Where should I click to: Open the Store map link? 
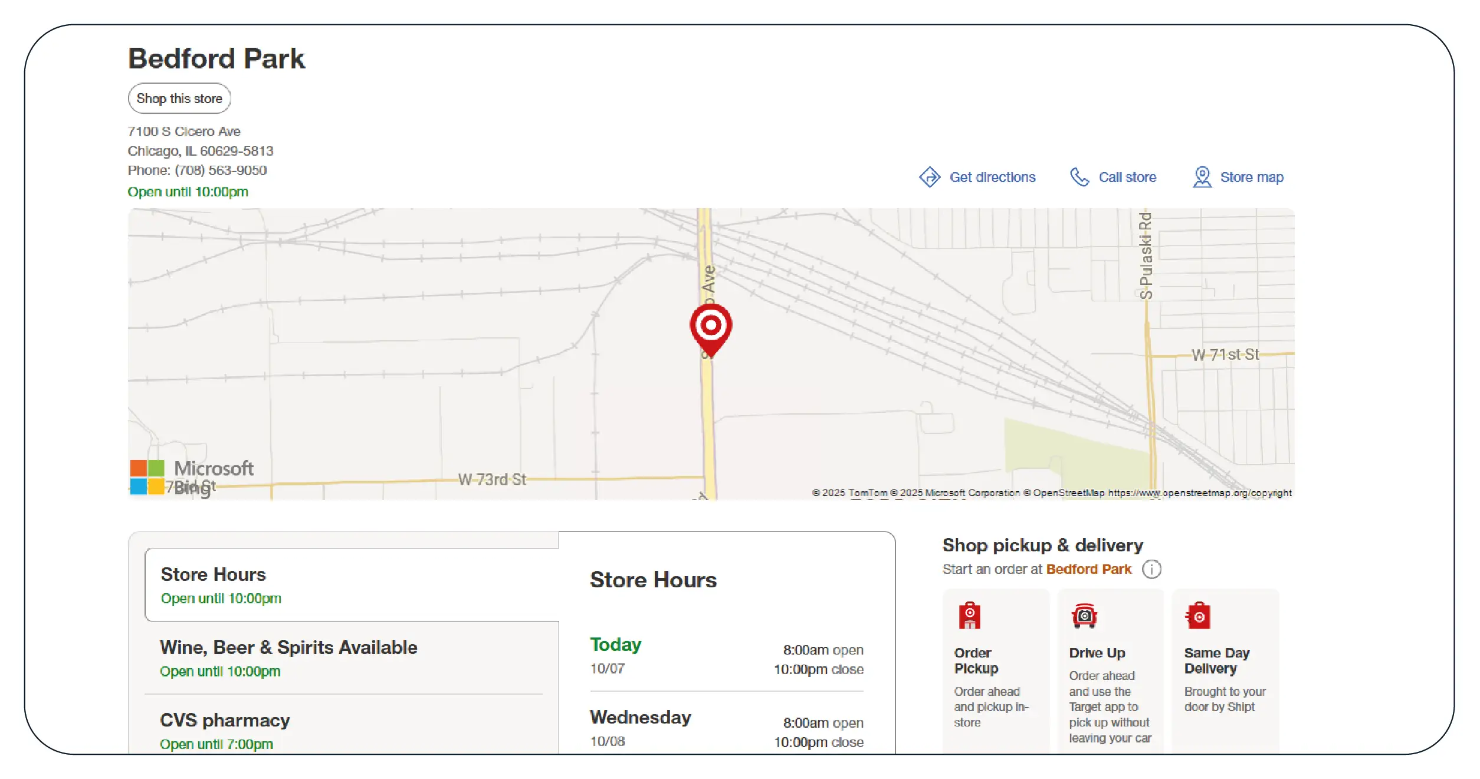[x=1251, y=178]
